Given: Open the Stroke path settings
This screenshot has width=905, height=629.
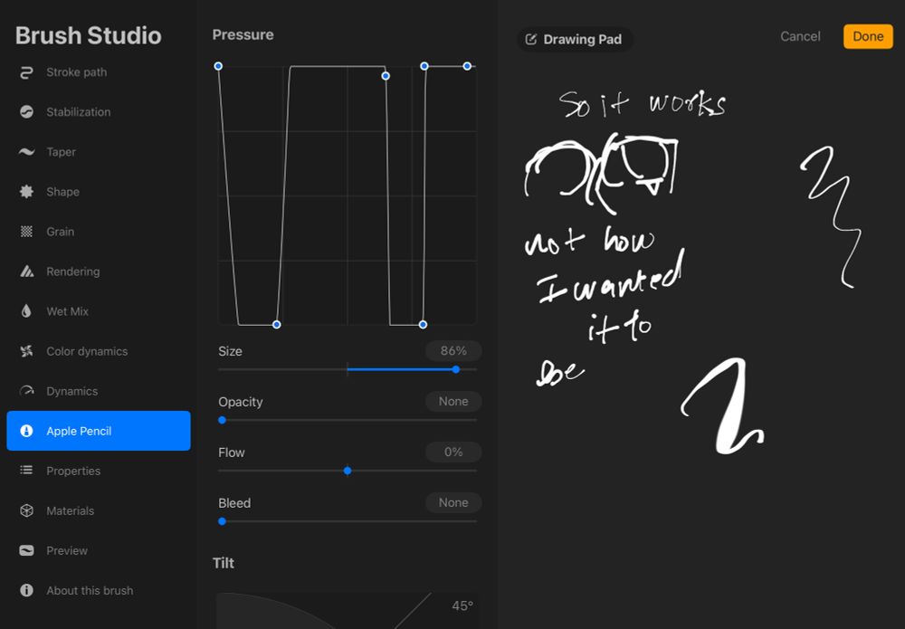Looking at the screenshot, I should tap(98, 72).
